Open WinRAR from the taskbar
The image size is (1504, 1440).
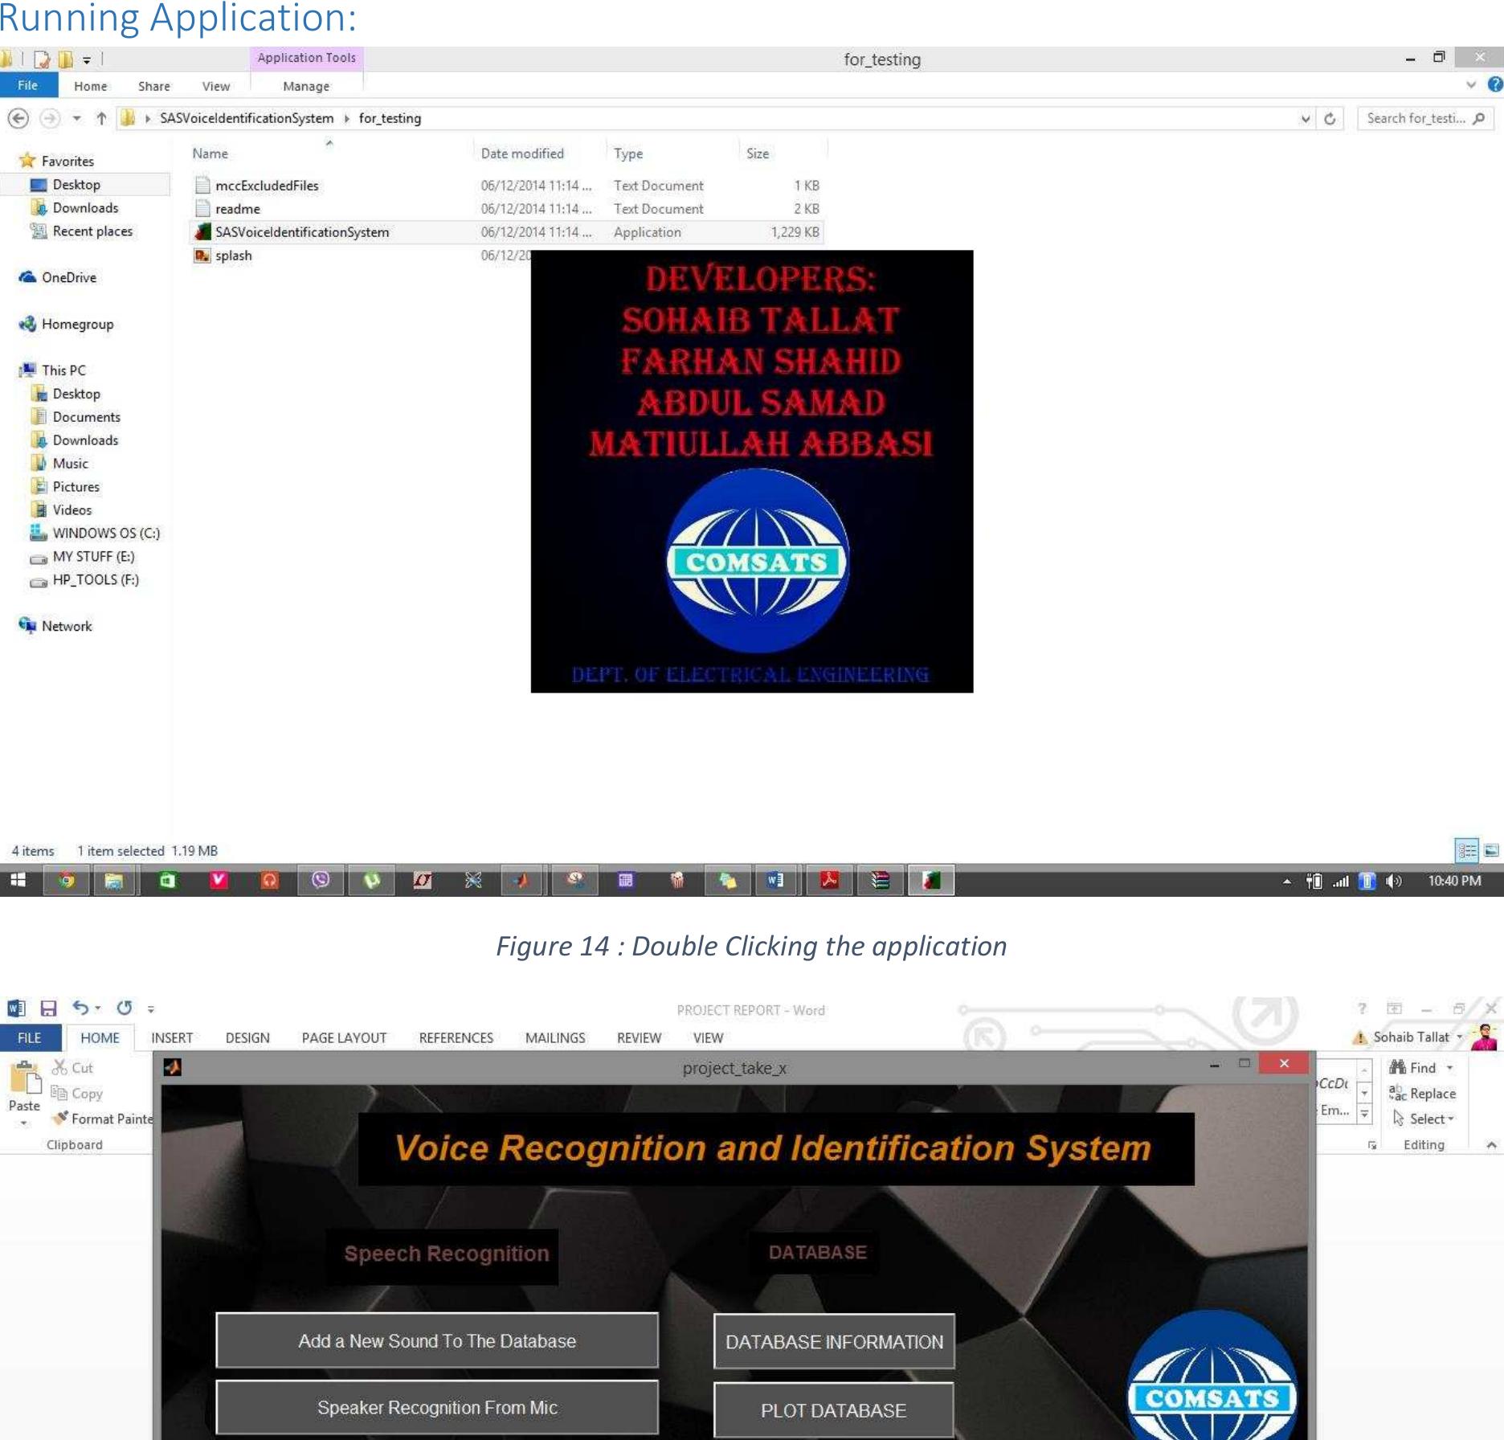(881, 882)
